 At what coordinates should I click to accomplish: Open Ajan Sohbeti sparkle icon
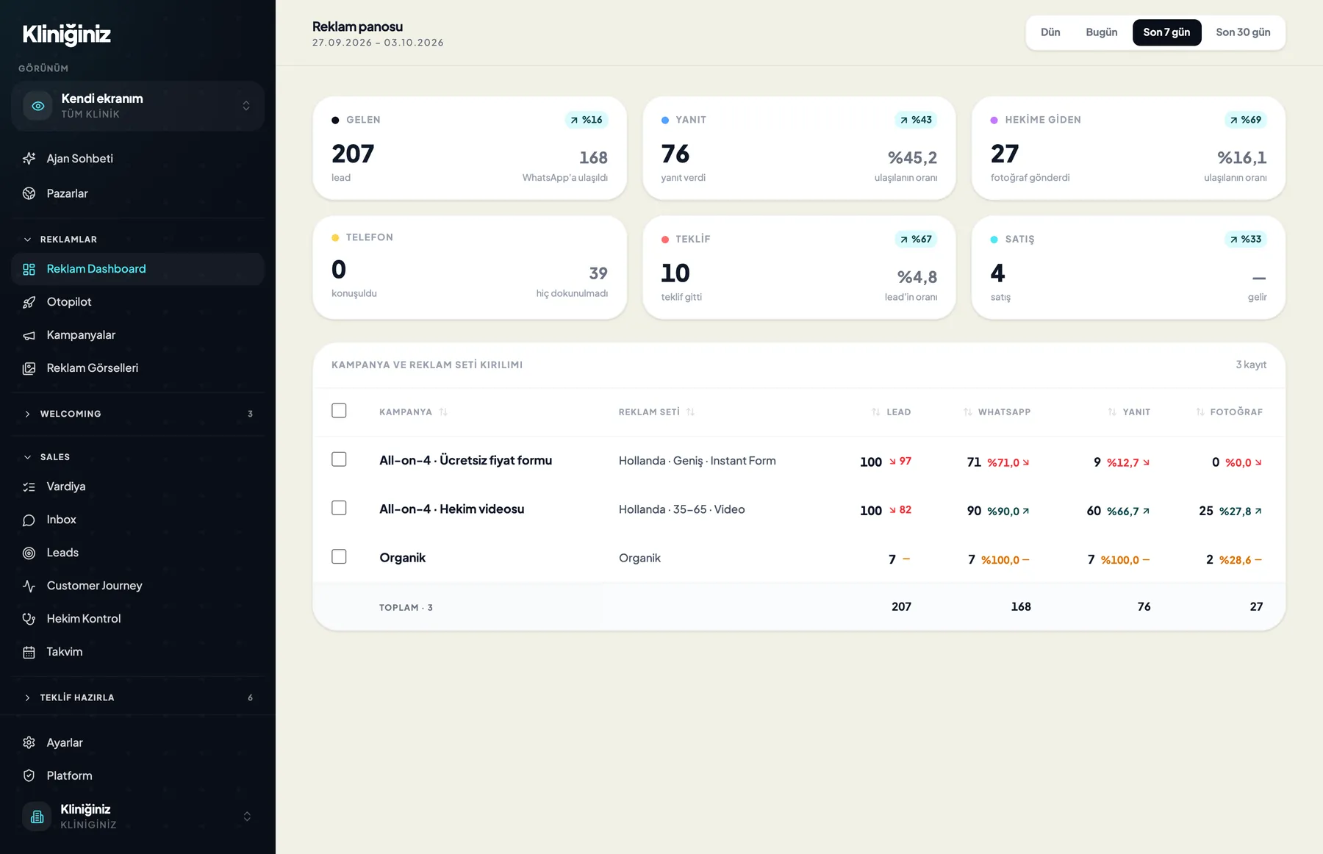click(x=29, y=159)
